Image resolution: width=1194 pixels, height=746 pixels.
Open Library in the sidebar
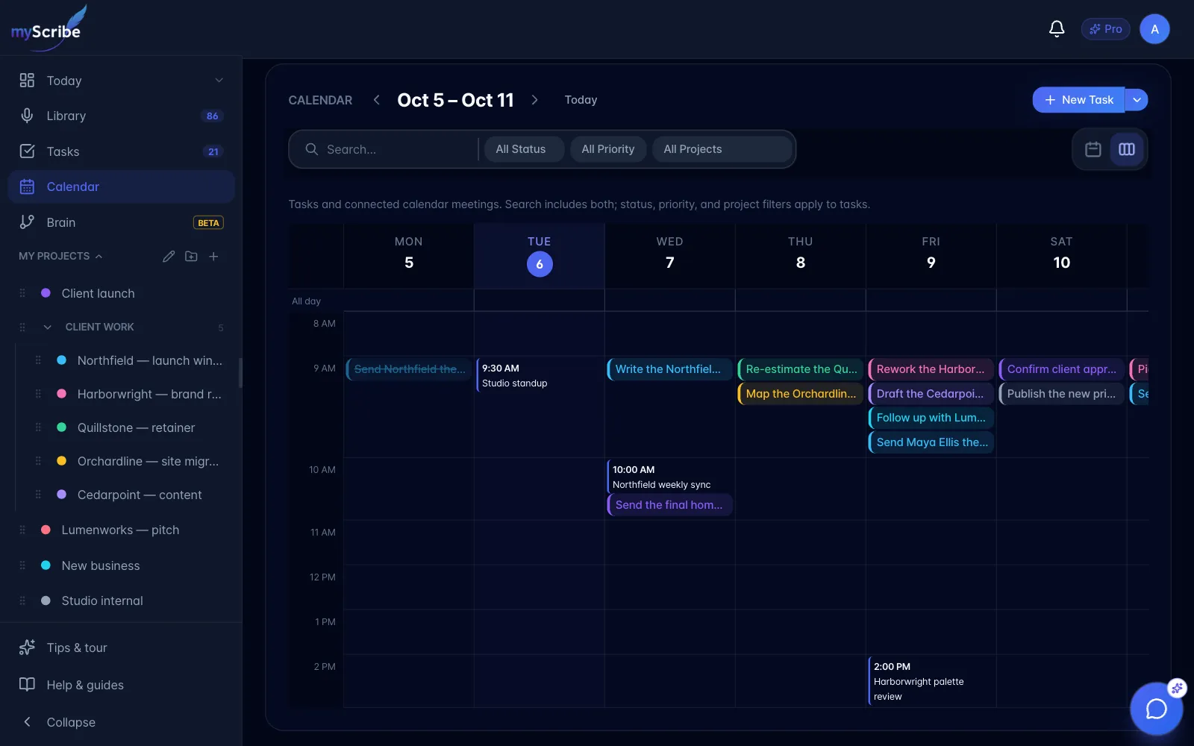(121, 116)
